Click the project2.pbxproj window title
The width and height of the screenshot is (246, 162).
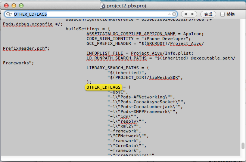pyautogui.click(x=126, y=6)
